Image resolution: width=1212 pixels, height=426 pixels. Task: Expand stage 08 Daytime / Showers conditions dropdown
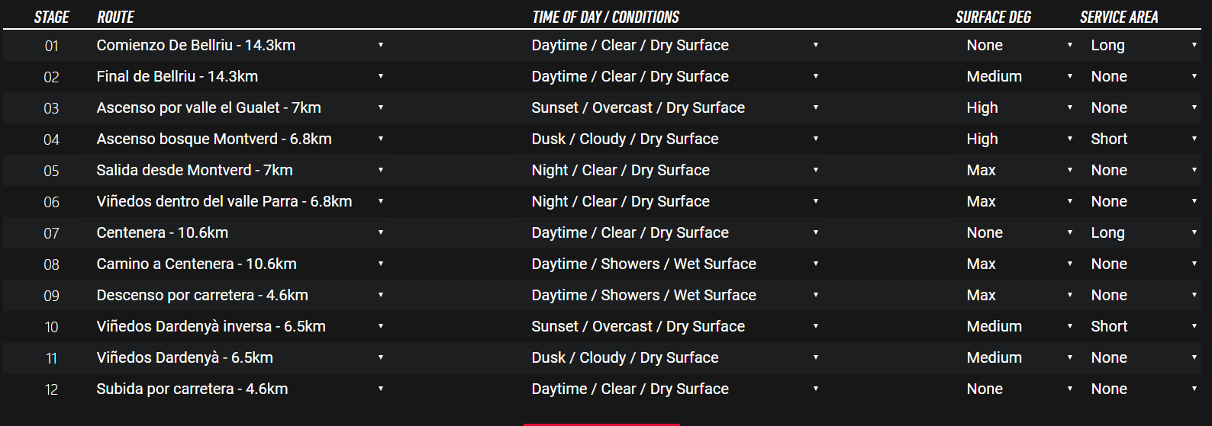[675, 264]
